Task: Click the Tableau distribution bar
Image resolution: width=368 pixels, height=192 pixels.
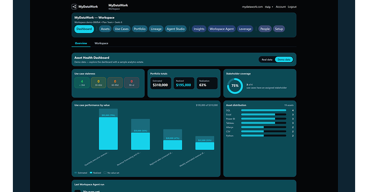Action: point(264,123)
